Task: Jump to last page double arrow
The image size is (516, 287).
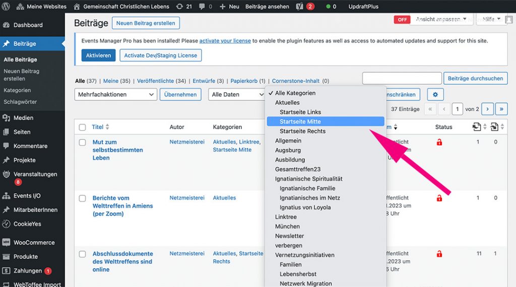Action: pos(501,109)
